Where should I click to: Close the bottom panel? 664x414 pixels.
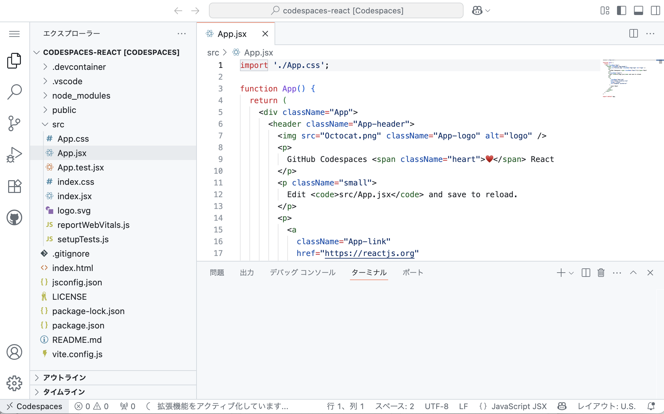(x=650, y=273)
